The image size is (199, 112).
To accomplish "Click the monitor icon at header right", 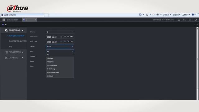I will [196, 20].
